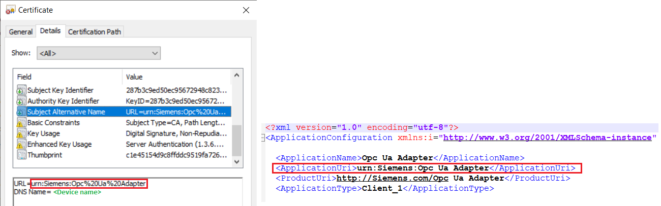Click the Key Usage warning icon
The width and height of the screenshot is (661, 206).
(21, 133)
